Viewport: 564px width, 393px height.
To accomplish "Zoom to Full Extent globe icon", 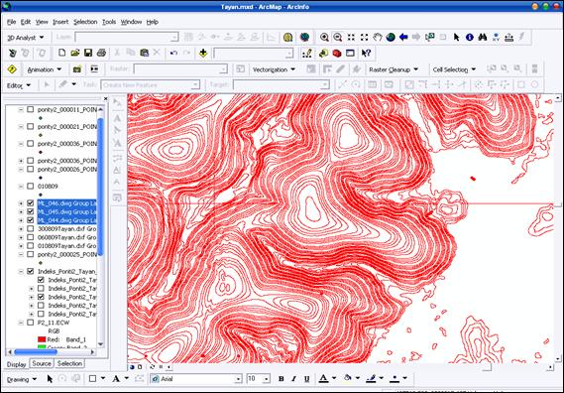I will click(391, 37).
